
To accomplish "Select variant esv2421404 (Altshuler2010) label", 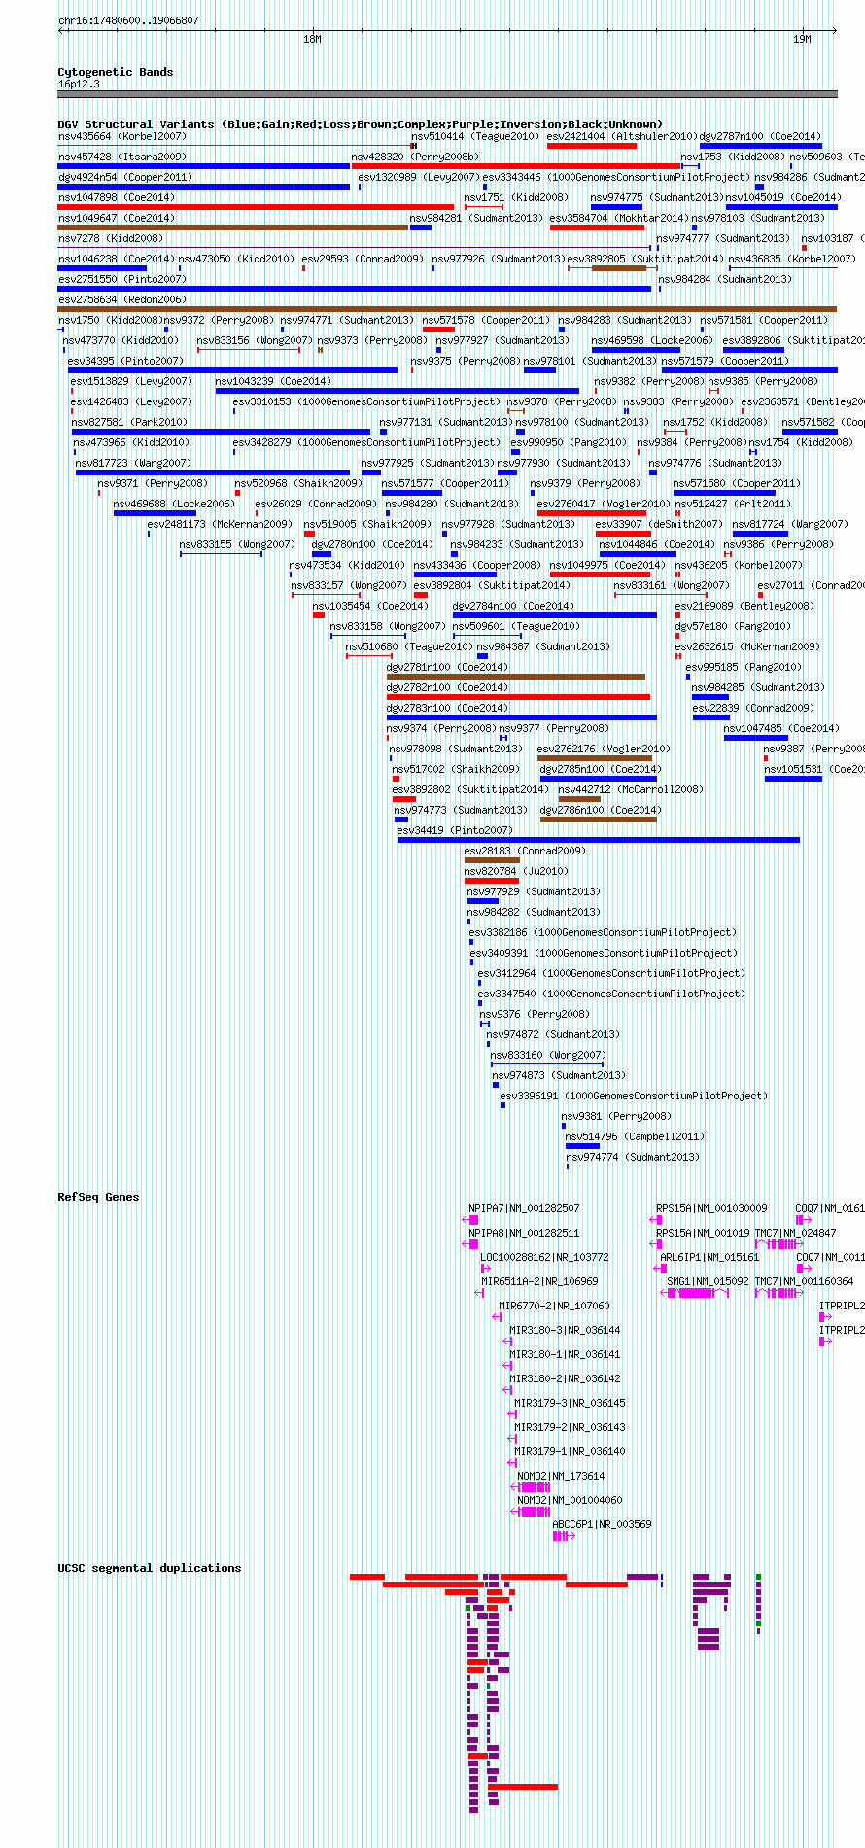I will [622, 136].
